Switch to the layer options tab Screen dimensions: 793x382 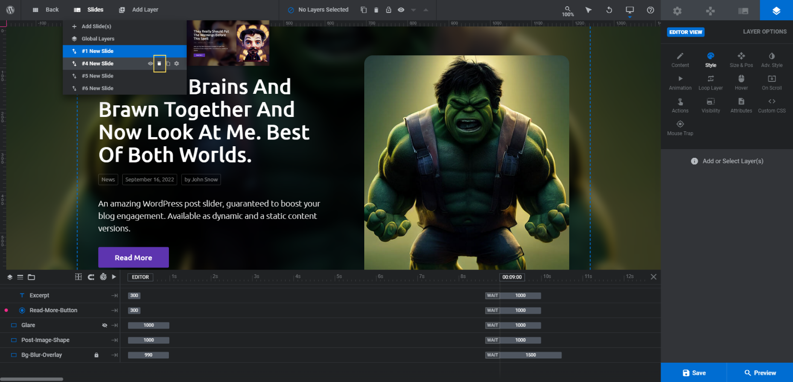coord(776,10)
